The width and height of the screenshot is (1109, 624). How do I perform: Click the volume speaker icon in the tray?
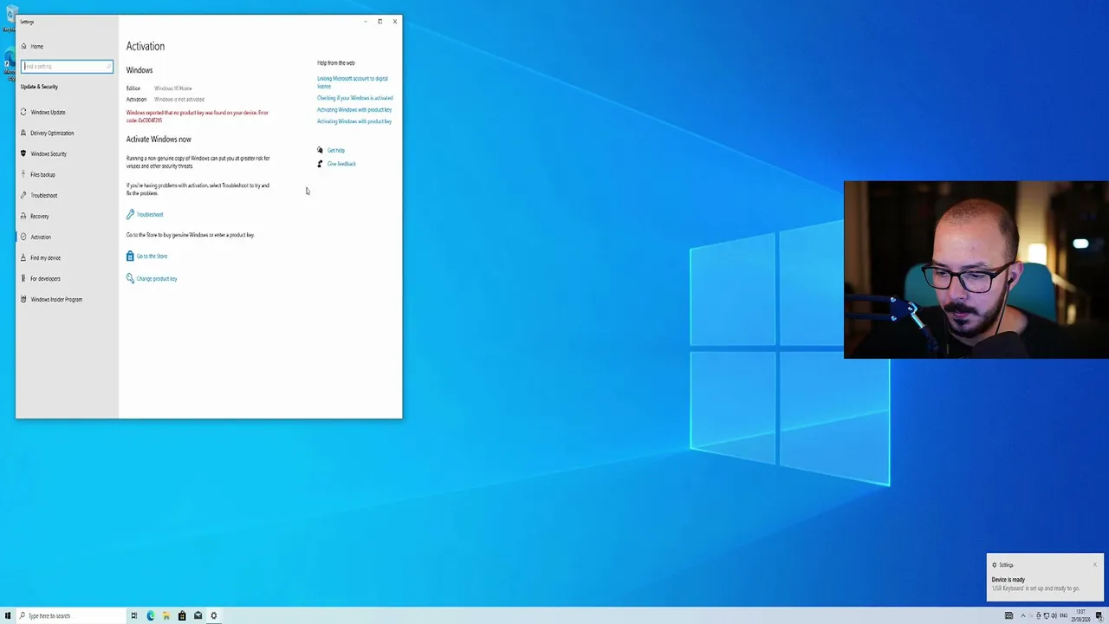pos(1054,616)
